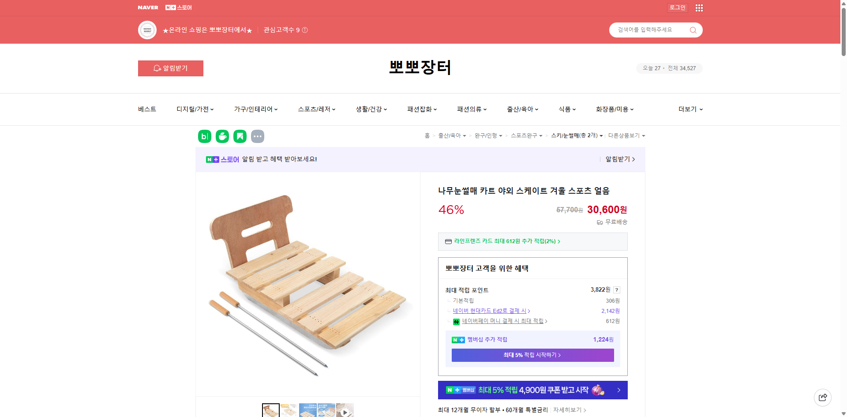Click question mark beside 최대 적립 포인트
Viewport: 847px width, 417px height.
click(616, 290)
